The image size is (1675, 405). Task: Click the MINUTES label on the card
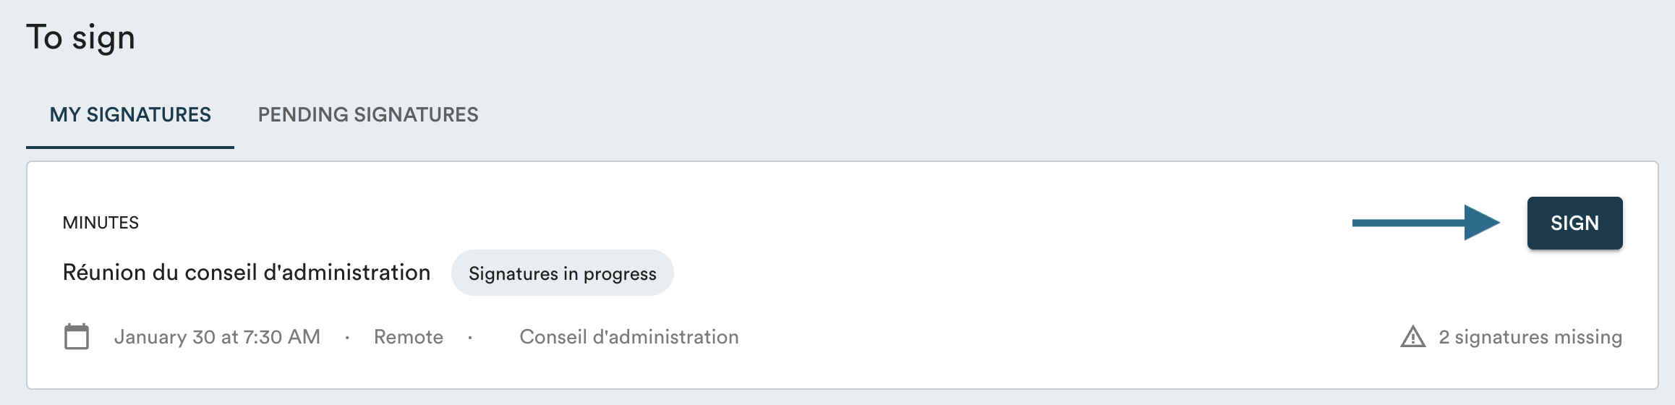(101, 223)
